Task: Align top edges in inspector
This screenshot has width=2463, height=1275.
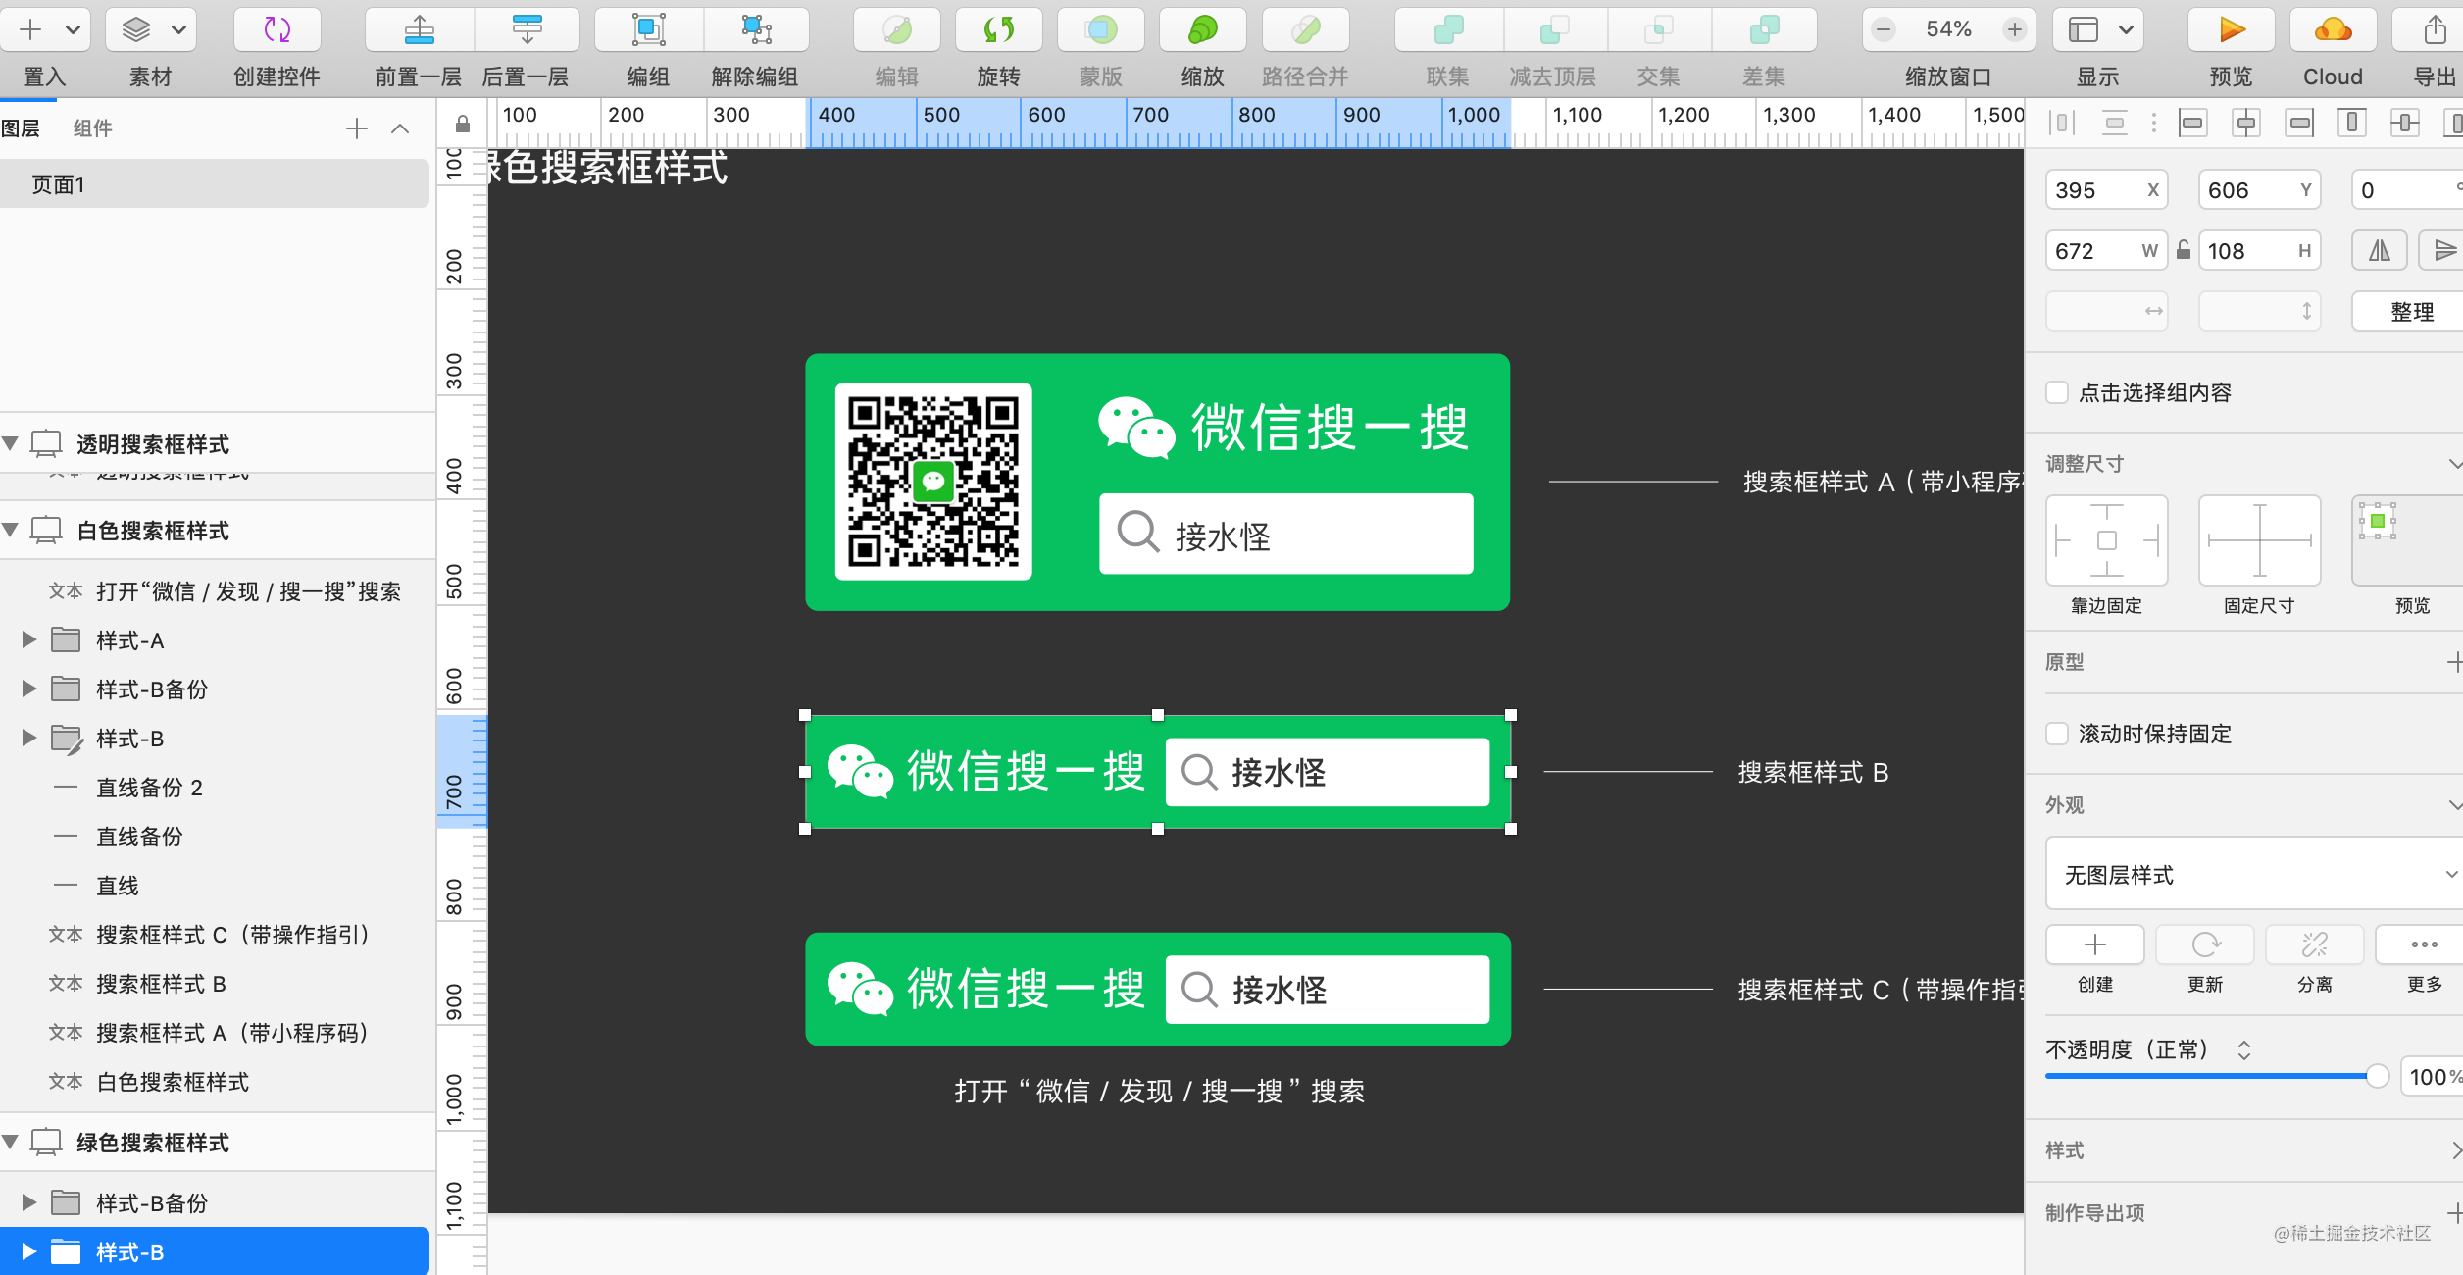Action: 2352,123
